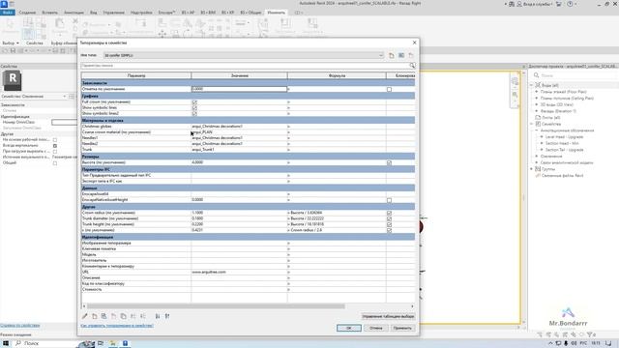Click Sort parameters ascending icon
Image resolution: width=619 pixels, height=348 pixels.
pos(158,316)
